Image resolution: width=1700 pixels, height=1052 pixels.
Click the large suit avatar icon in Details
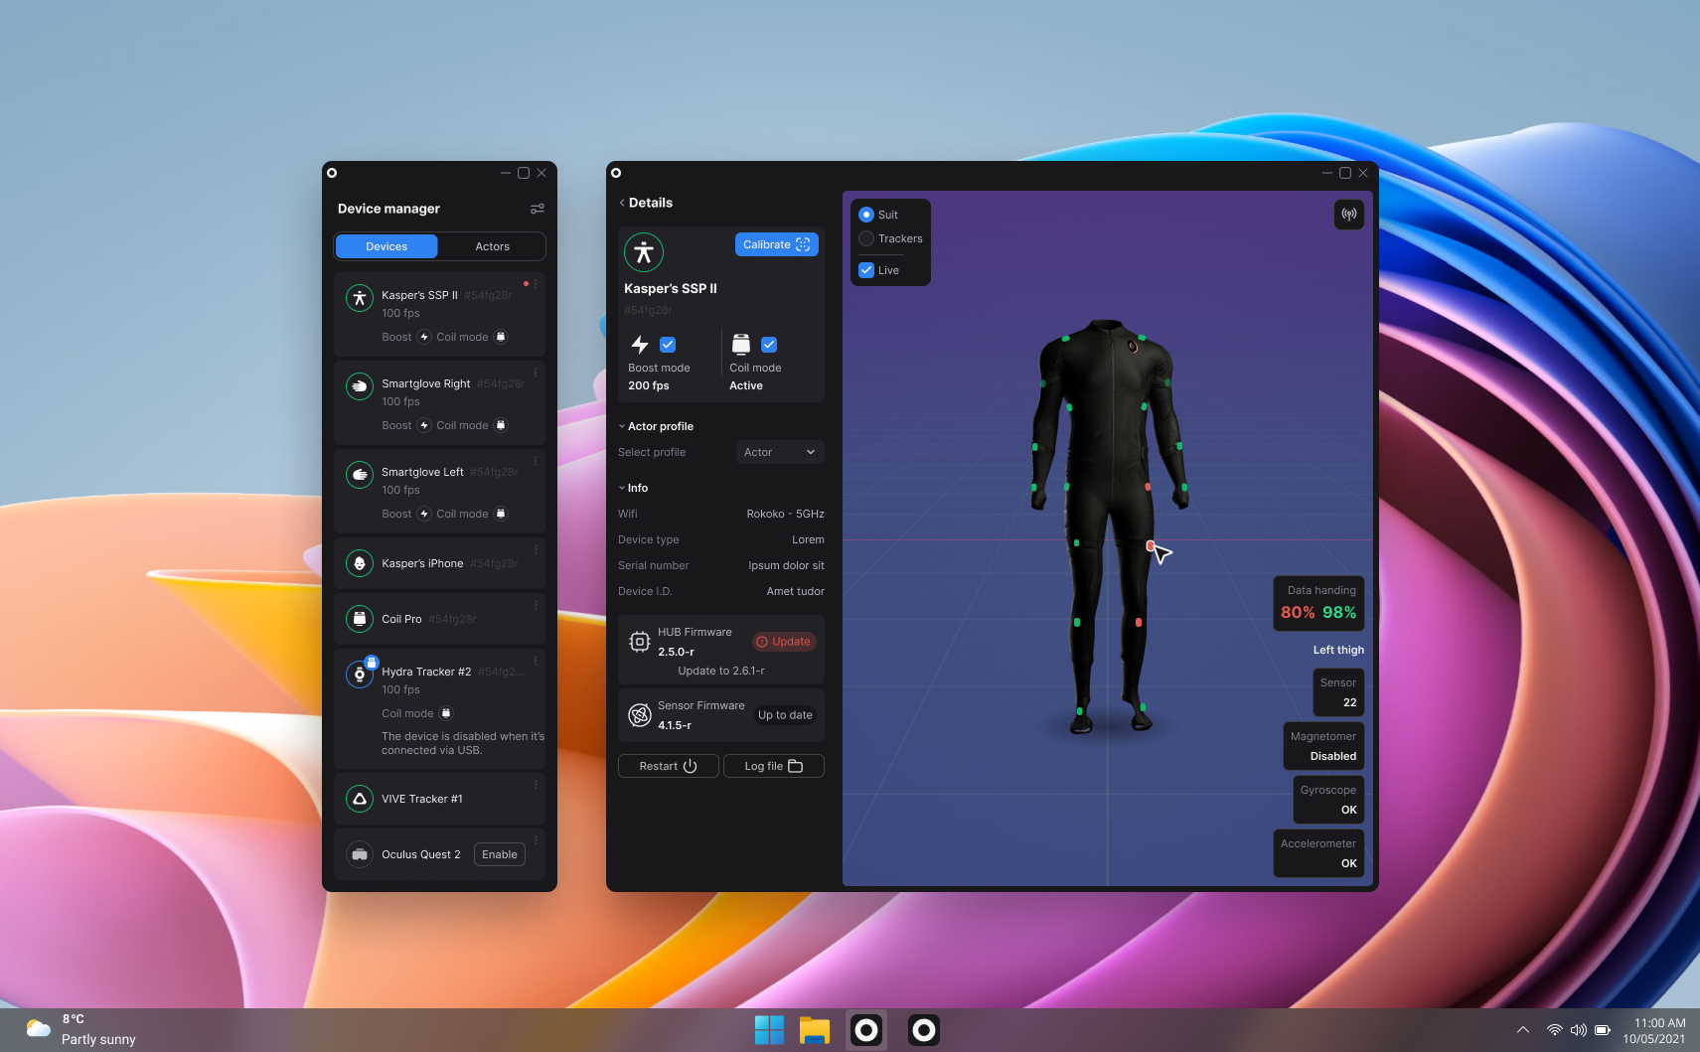pyautogui.click(x=644, y=252)
